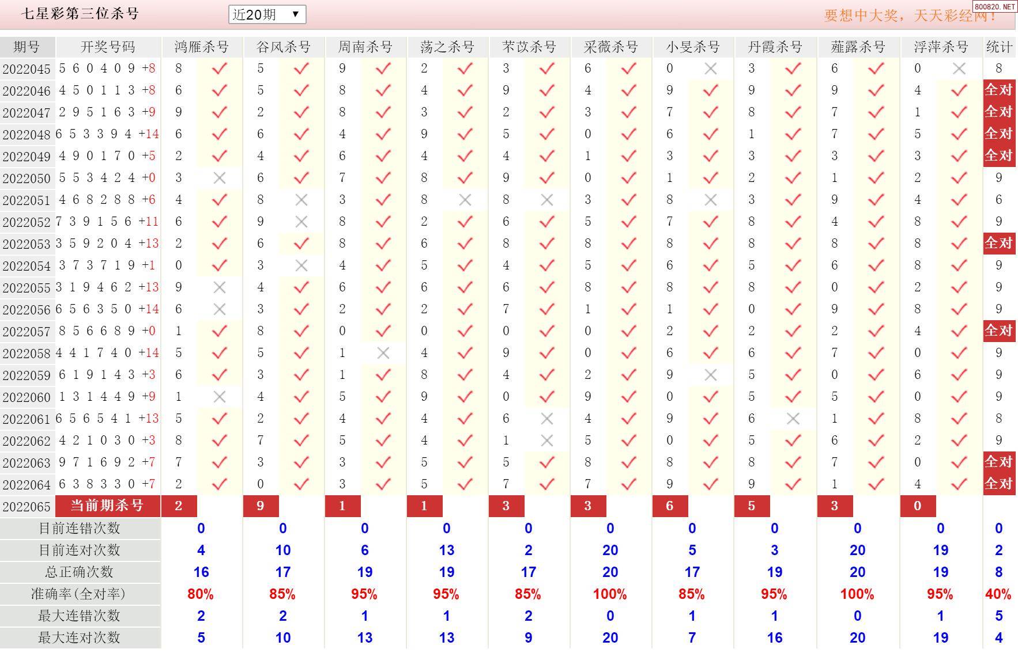Click the 总正确次数 row label
The image size is (1018, 653).
[x=80, y=572]
